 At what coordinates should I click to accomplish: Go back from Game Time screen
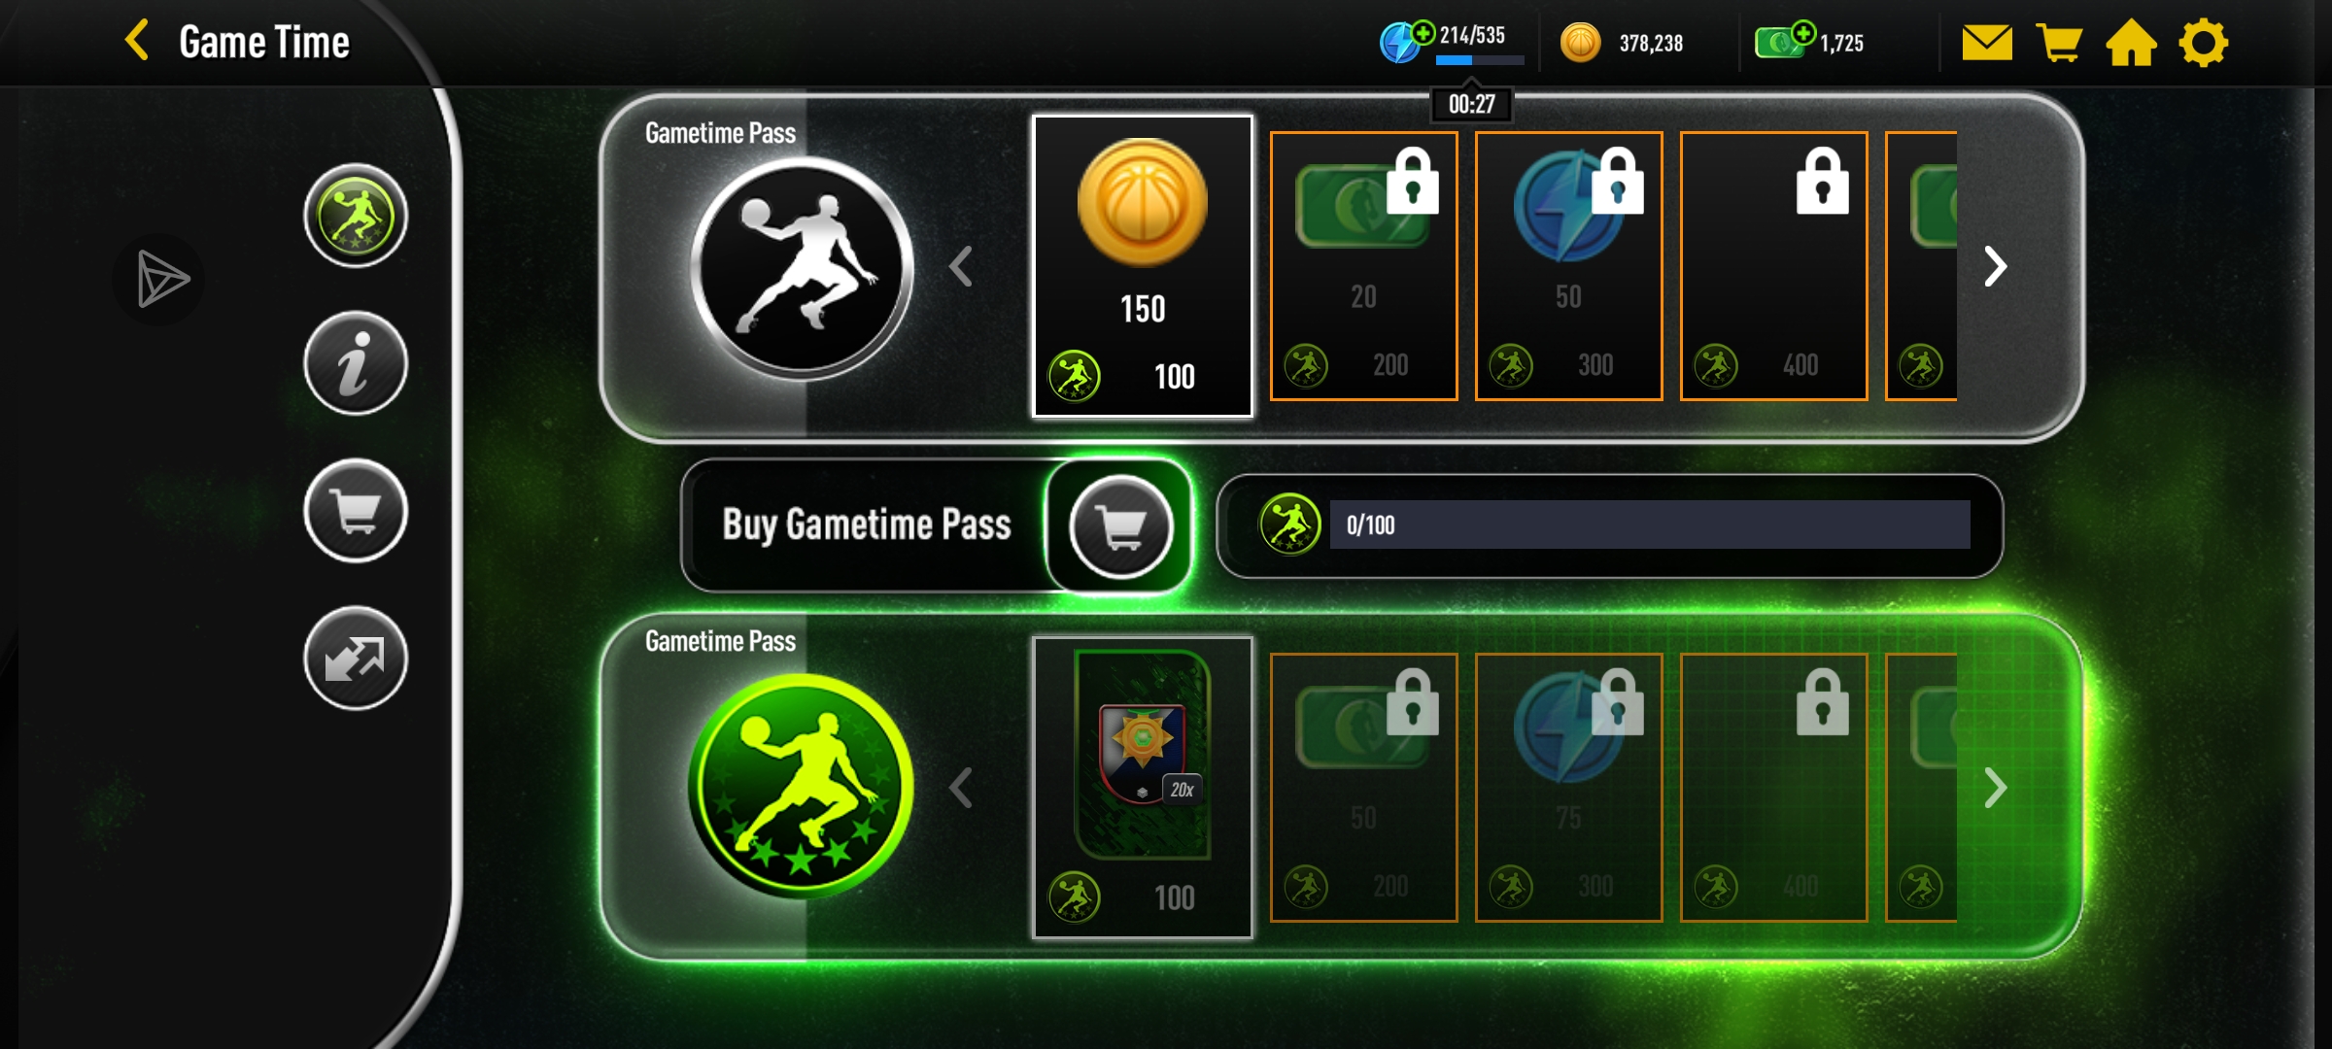click(x=137, y=41)
